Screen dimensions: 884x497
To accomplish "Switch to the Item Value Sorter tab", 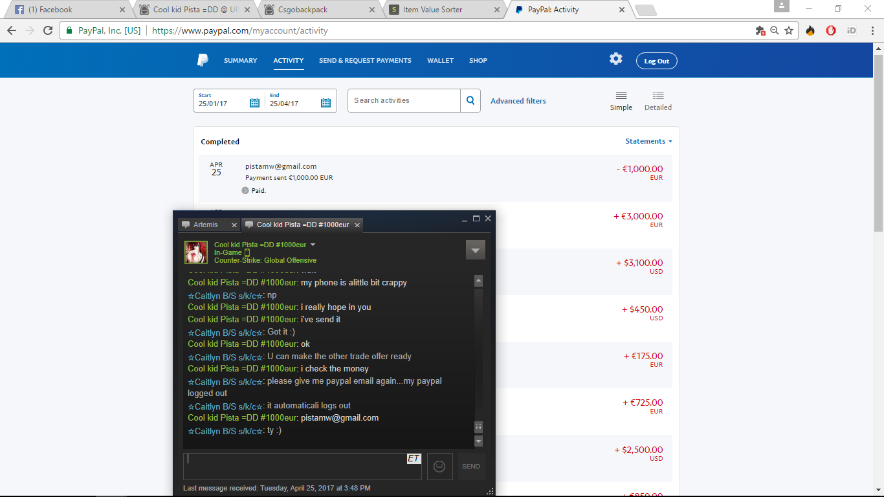I will [444, 10].
